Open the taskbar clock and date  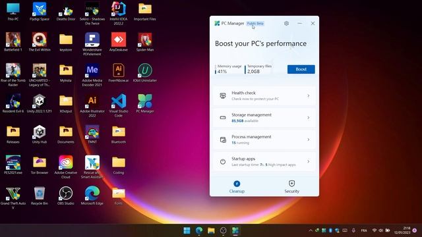pos(402,230)
